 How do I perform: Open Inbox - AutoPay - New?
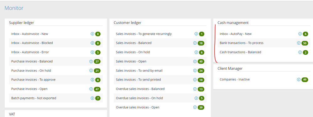coord(264,34)
